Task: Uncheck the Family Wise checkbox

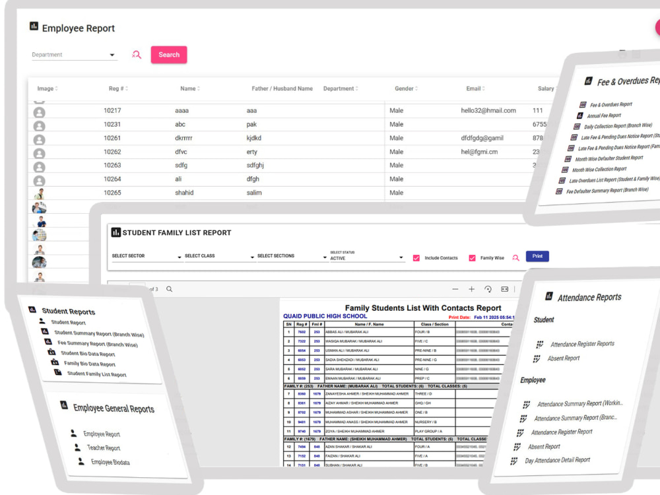Action: coord(473,258)
